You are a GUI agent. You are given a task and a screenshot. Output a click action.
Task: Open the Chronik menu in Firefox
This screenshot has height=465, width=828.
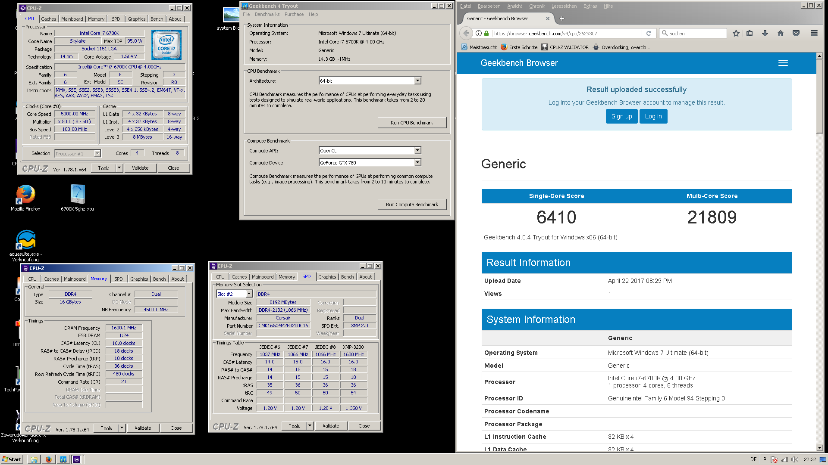tap(537, 6)
